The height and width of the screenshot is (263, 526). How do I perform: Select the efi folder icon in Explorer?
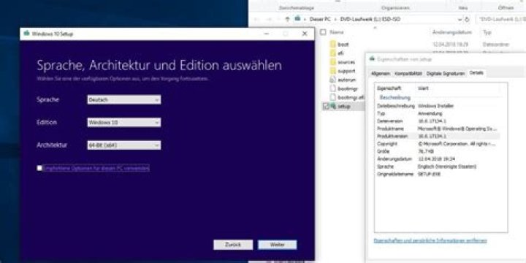[333, 53]
